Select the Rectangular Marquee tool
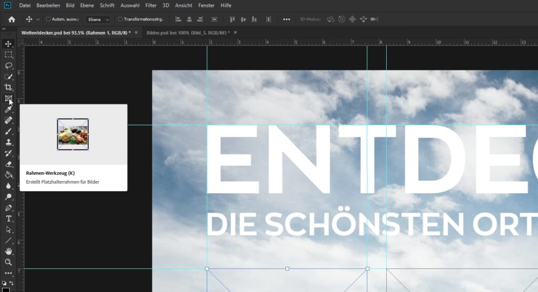The image size is (538, 292). 8,55
